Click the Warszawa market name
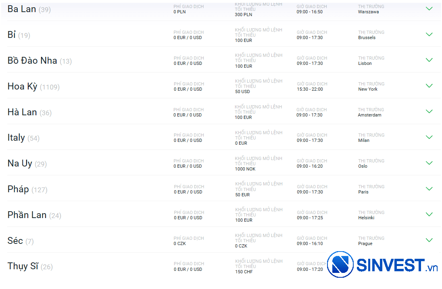This screenshot has height=289, width=442. (x=369, y=12)
